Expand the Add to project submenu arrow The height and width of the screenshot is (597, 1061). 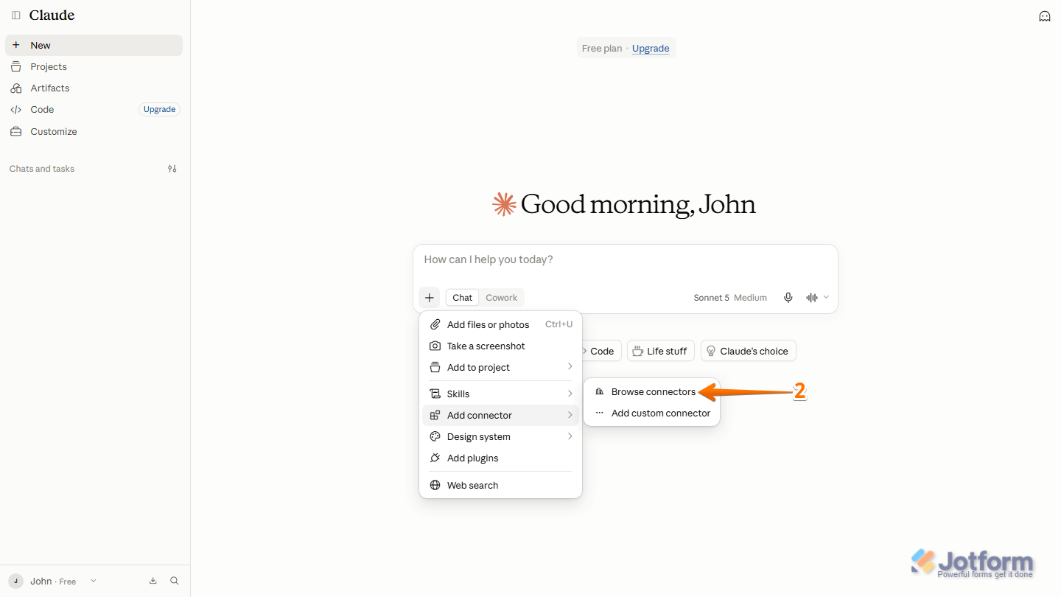tap(570, 367)
